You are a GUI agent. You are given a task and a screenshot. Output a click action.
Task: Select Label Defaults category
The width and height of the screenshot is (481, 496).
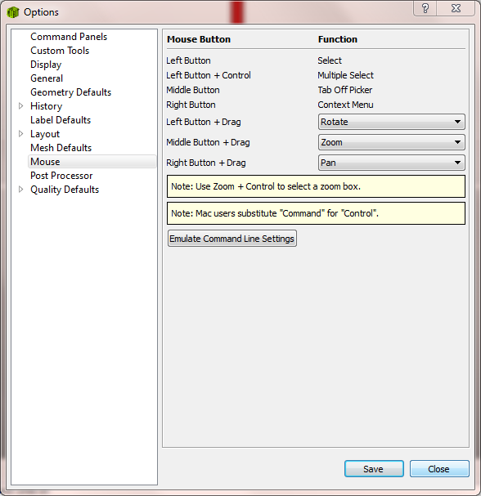tap(61, 120)
